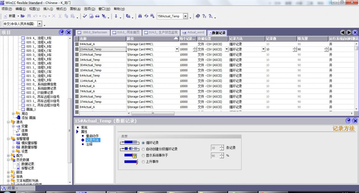This screenshot has height=193, width=359.
Task: Open 数据记录 in the project tree
Action: (x=28, y=164)
